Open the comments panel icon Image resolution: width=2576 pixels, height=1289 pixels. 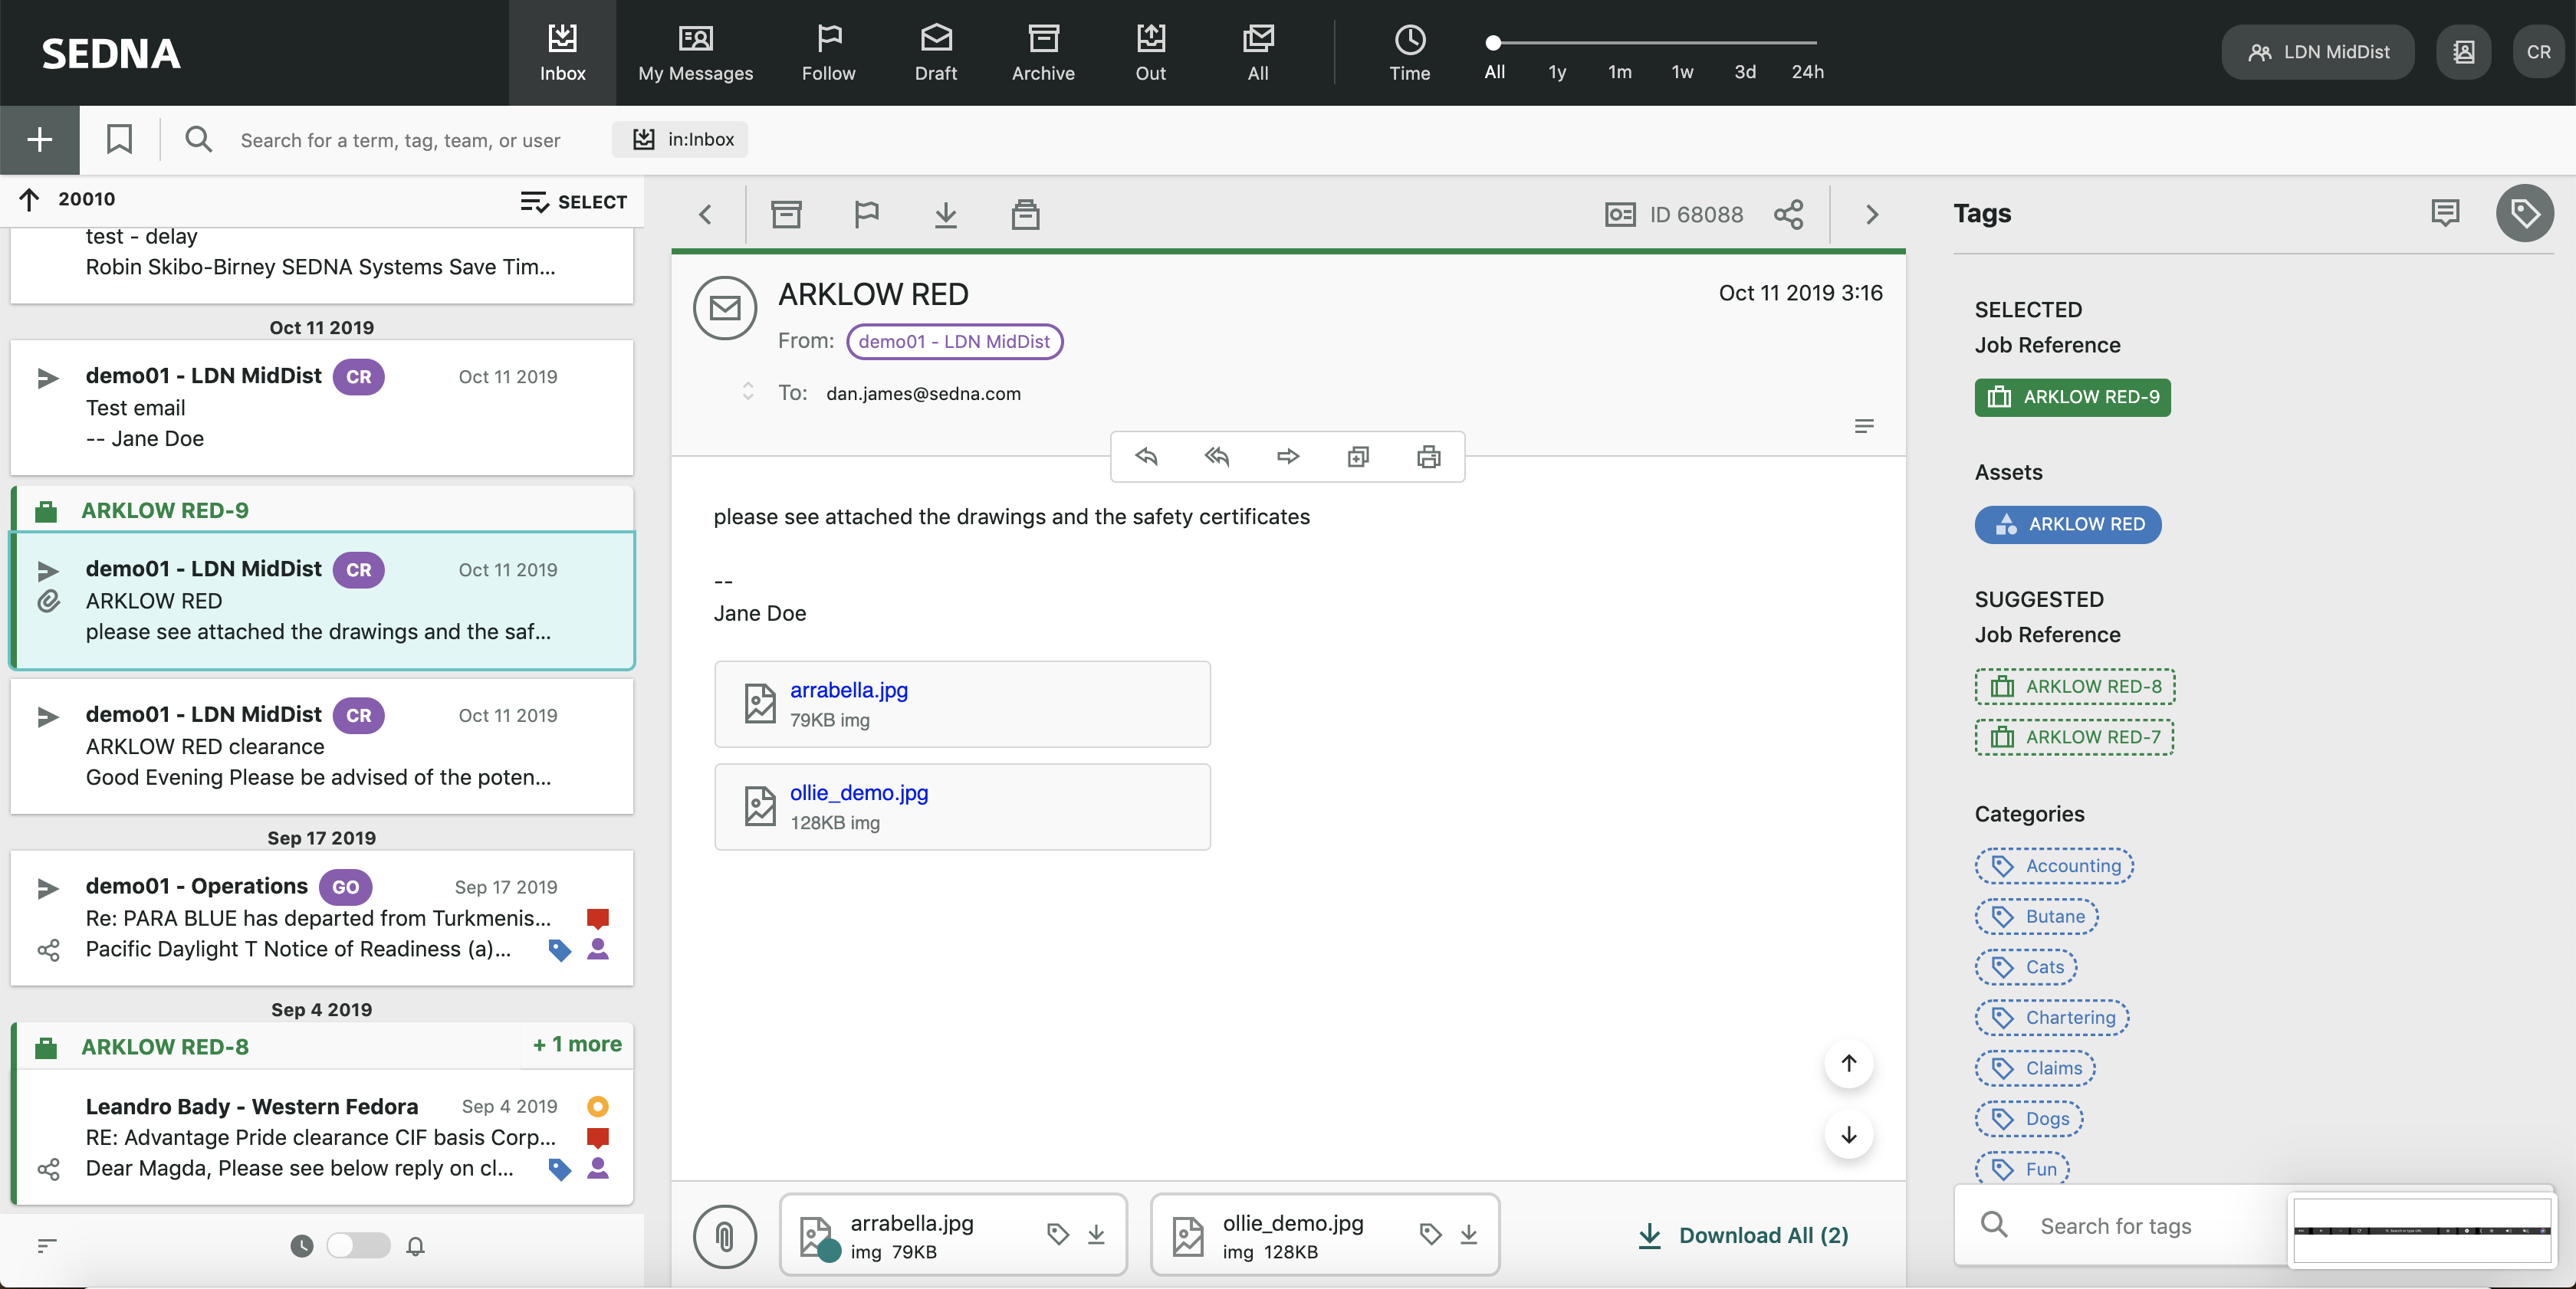click(2444, 212)
